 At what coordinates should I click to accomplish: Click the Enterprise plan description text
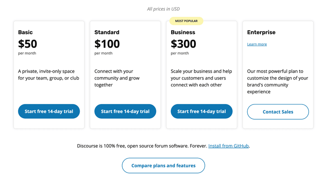point(278,82)
